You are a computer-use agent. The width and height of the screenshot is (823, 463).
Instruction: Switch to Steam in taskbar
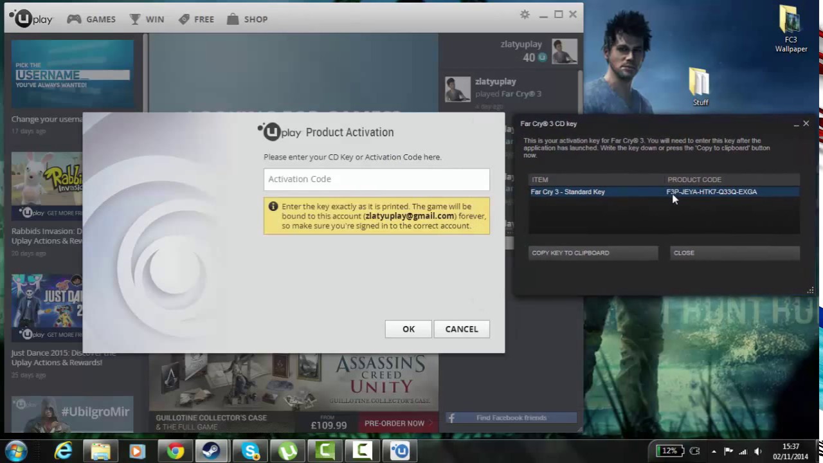coord(212,451)
